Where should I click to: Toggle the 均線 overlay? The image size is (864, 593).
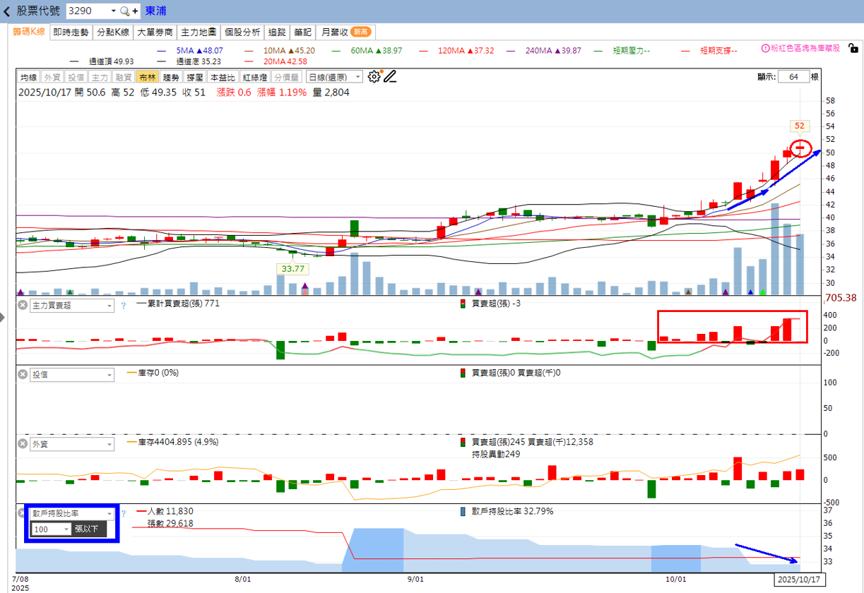28,77
